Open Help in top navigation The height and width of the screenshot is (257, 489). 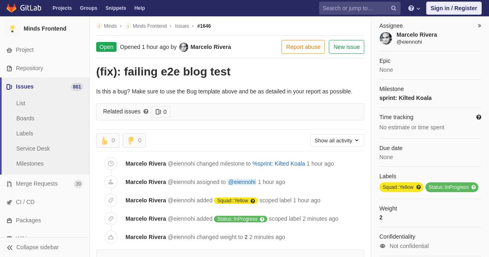[140, 8]
